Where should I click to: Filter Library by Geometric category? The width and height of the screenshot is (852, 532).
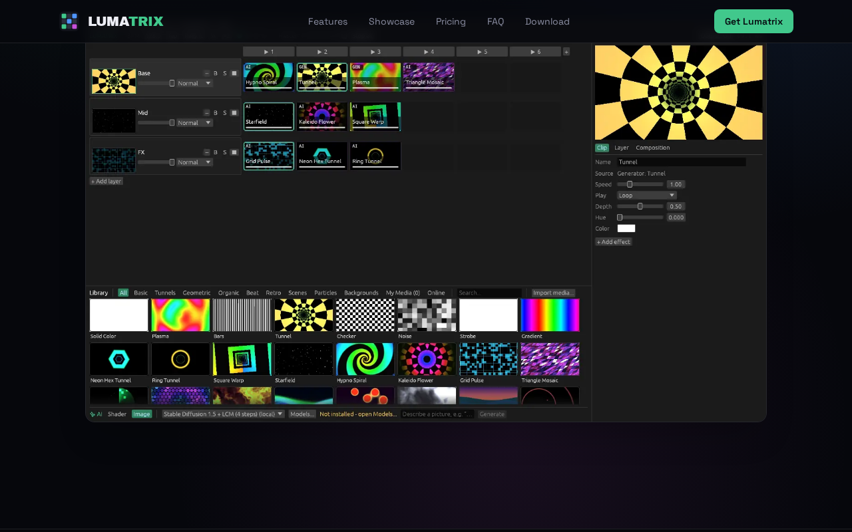197,293
